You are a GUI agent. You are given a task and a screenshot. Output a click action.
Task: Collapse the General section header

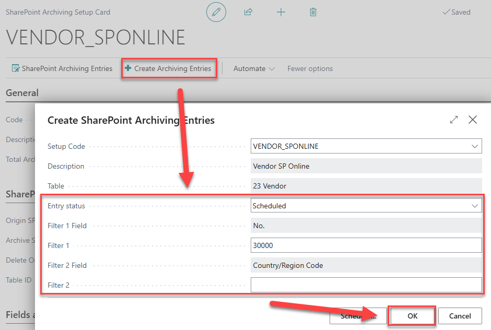point(22,93)
